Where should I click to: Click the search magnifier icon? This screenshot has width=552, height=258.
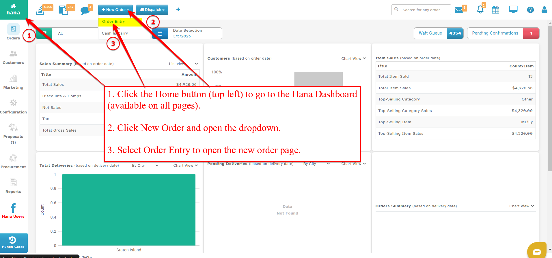pos(396,10)
